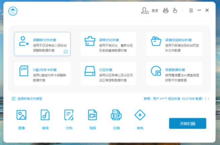
Task: Click the 图像 label
Action: click(x=21, y=128)
